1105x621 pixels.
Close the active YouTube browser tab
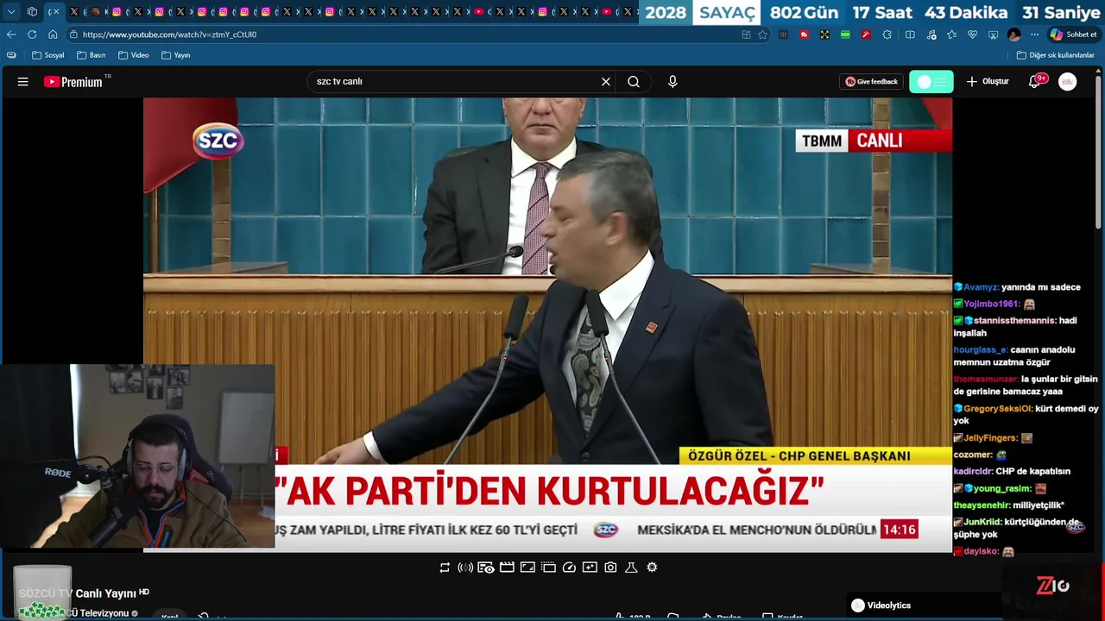point(57,11)
